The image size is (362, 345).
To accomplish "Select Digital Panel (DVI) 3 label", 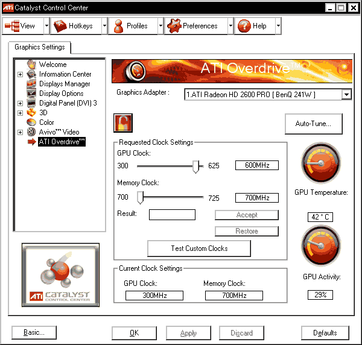I will (x=68, y=103).
